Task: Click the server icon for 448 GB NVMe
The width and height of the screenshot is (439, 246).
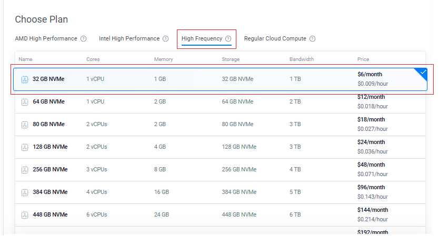Action: click(x=24, y=215)
